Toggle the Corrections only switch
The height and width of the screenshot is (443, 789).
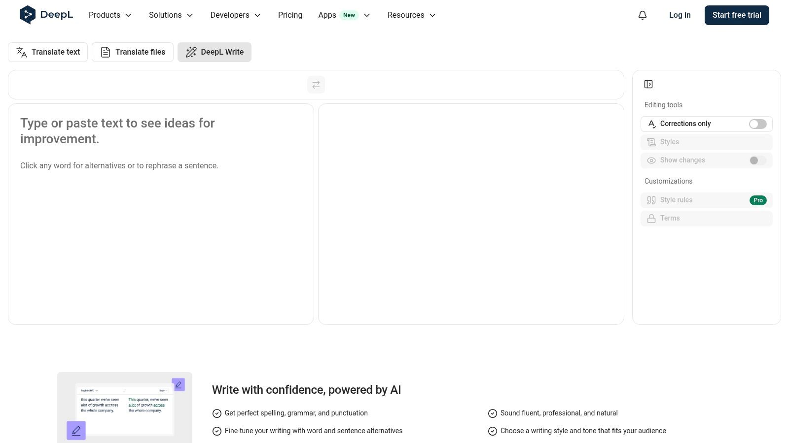point(757,124)
